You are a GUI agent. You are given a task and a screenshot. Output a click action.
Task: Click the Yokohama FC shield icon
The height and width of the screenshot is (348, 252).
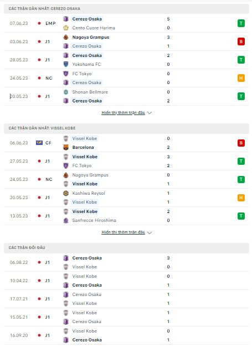click(66, 64)
